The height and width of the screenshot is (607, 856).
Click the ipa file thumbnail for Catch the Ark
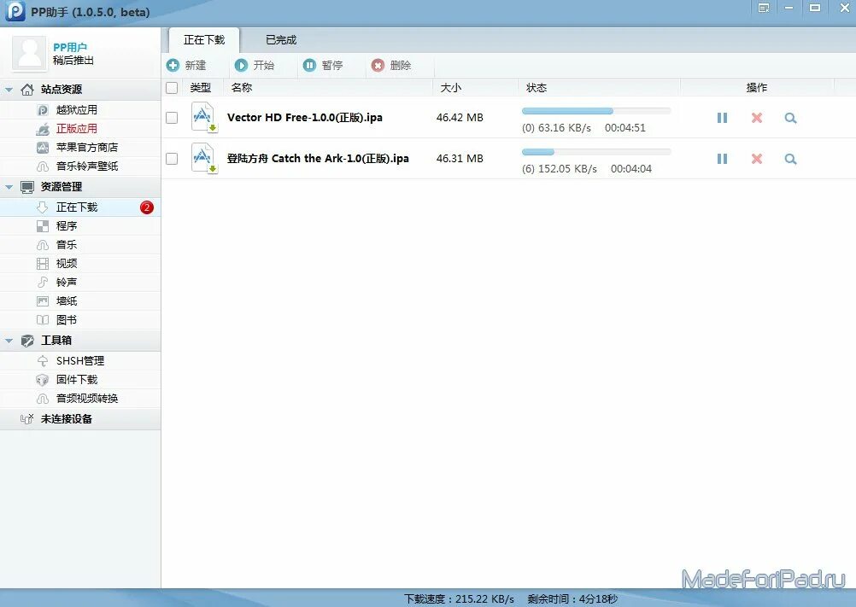203,158
